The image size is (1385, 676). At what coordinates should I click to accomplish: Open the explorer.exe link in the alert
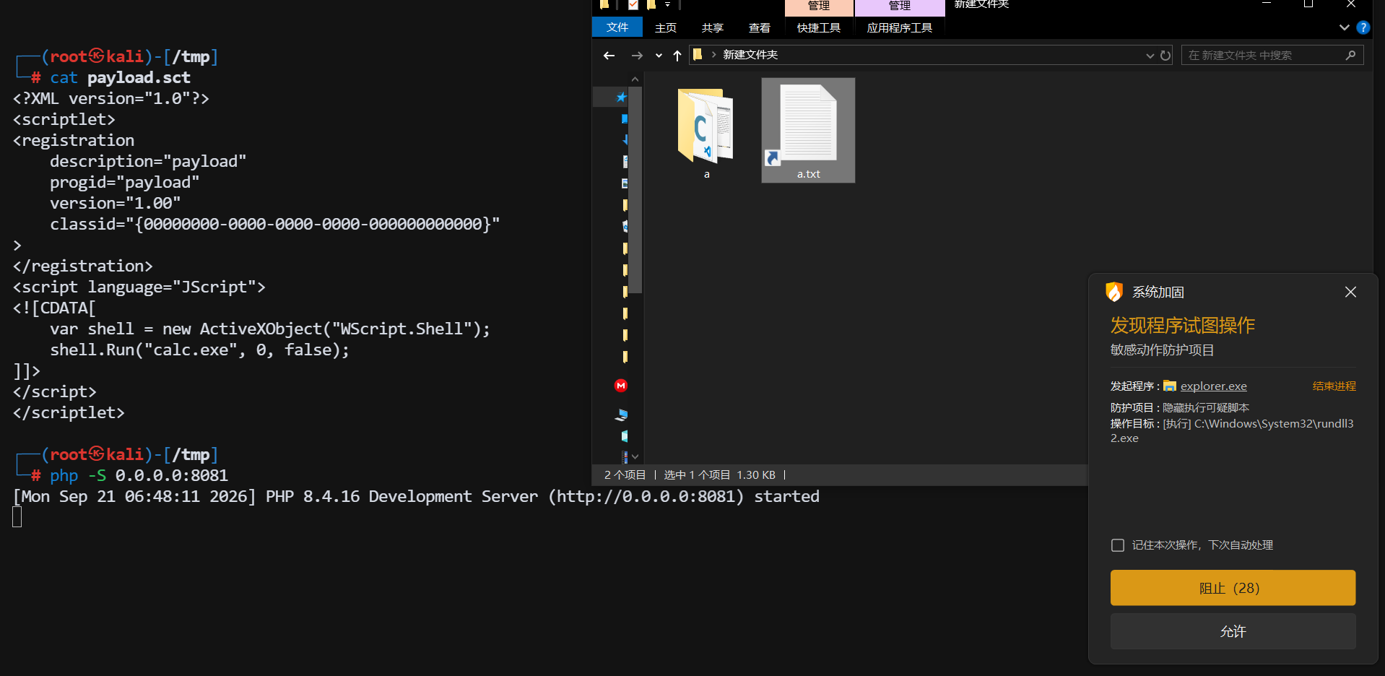click(1213, 386)
